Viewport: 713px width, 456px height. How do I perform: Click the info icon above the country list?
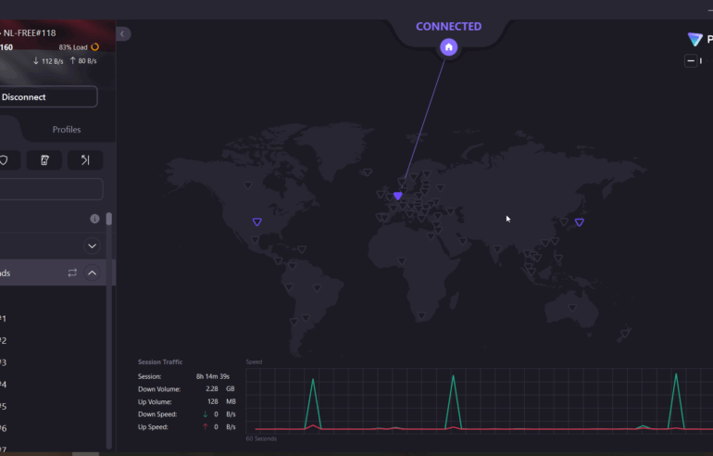click(94, 219)
